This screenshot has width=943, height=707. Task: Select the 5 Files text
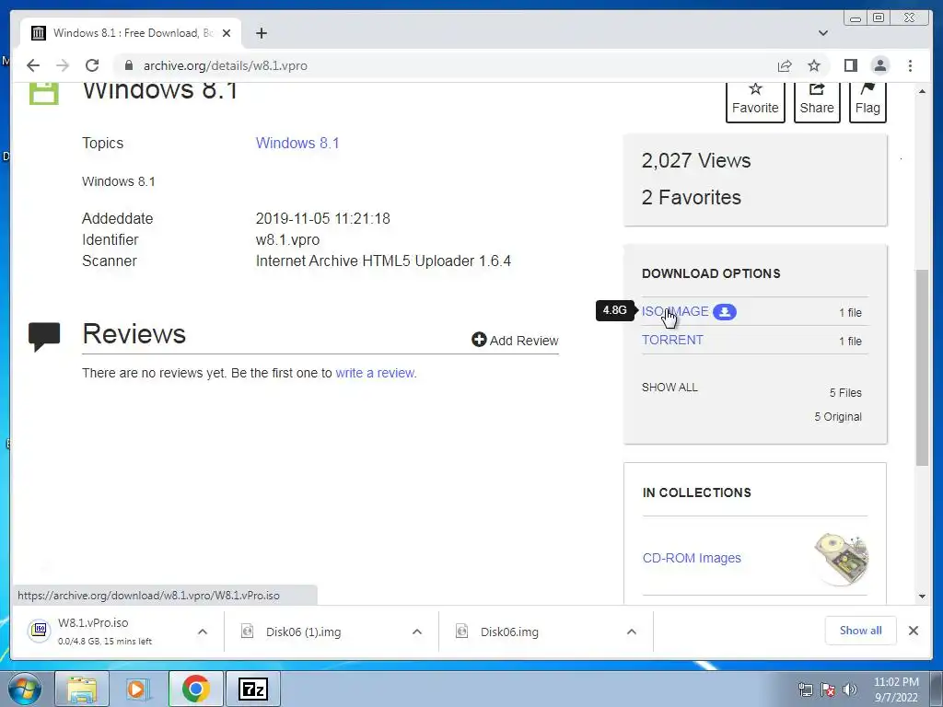coord(845,392)
